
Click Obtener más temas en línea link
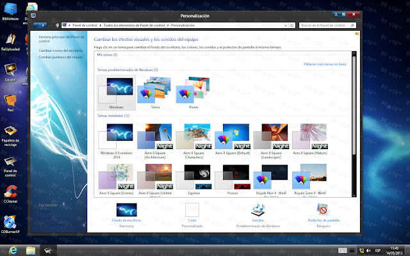325,64
